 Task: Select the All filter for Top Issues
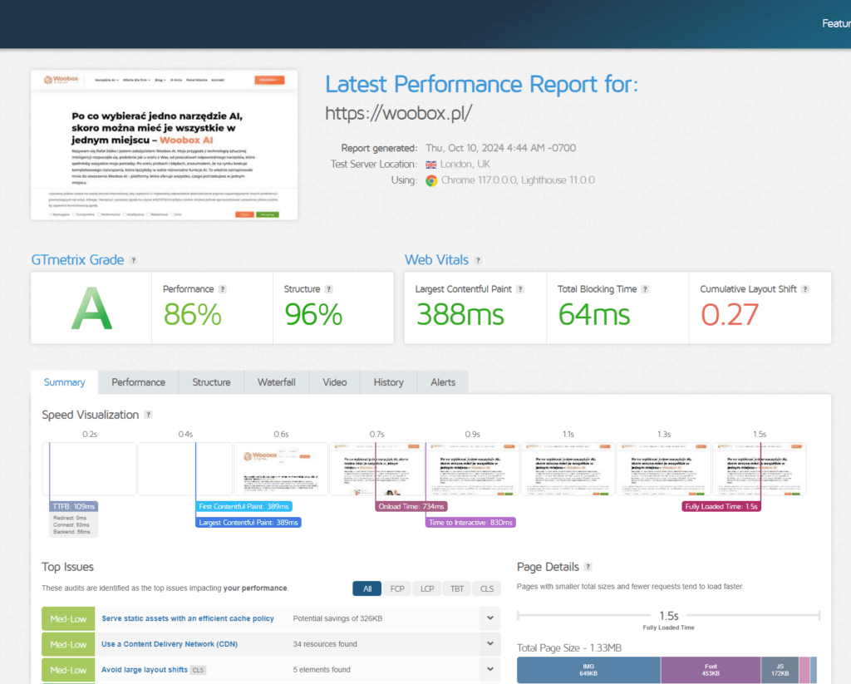coord(367,588)
